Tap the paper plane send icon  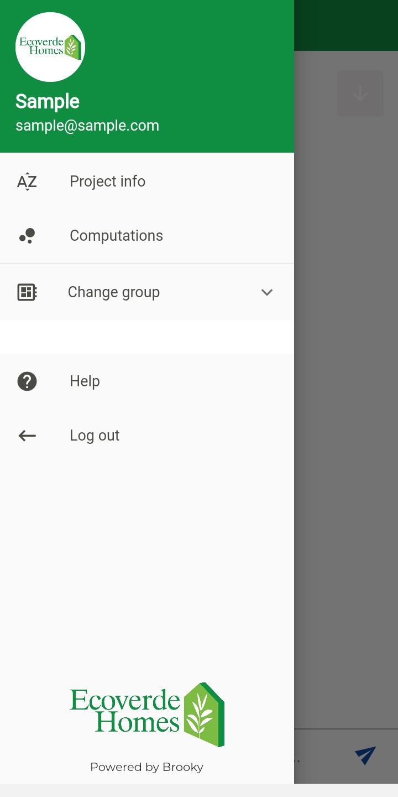pos(365,755)
